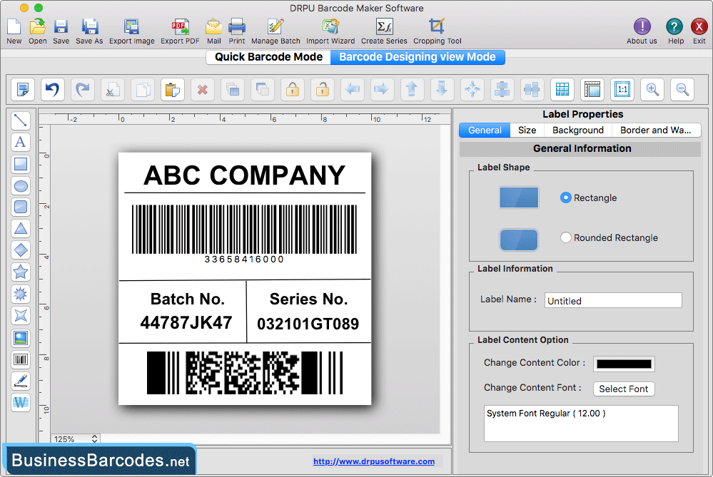
Task: Select the text tool A
Action: tap(21, 142)
